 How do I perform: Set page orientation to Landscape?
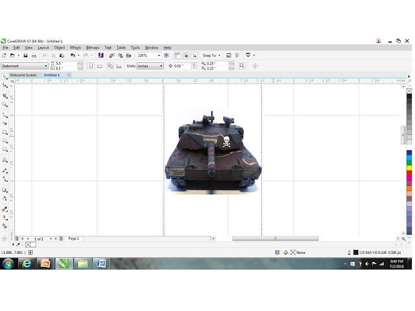click(99, 66)
